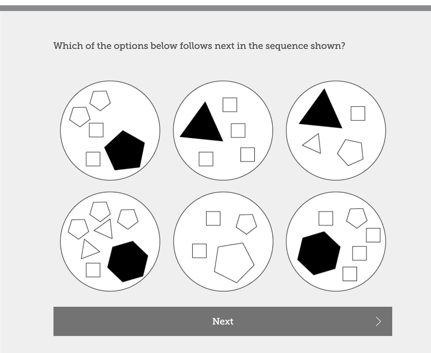Click the small square beside the top-right black triangle
Screen dimensions: 431x353
tap(358, 114)
